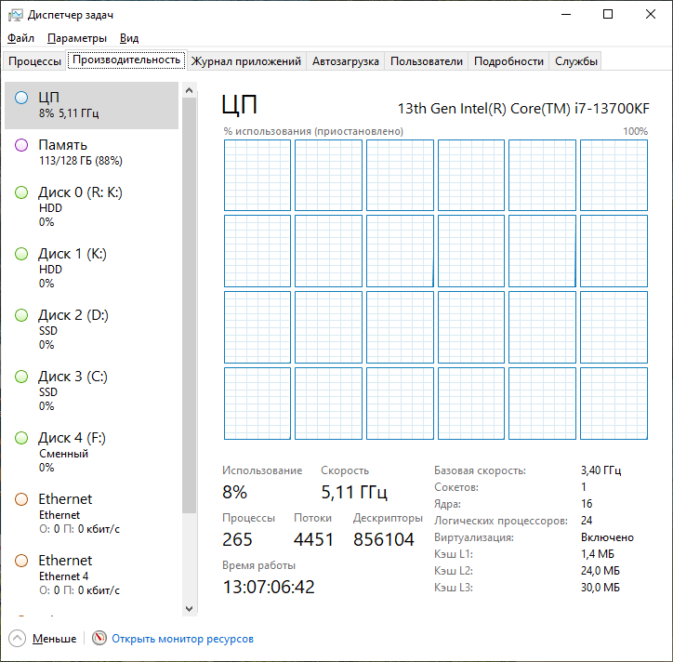Screen dimensions: 673x662
Task: Click the Виртуализация value Включено
Action: click(607, 537)
